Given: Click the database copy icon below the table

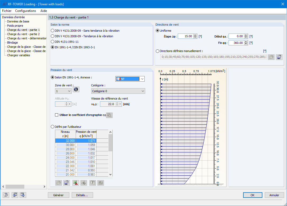Looking at the screenshot, I should point(93,183).
